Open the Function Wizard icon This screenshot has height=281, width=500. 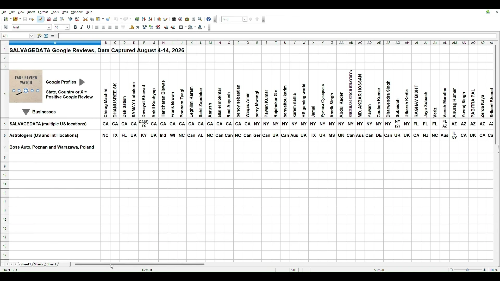click(40, 36)
